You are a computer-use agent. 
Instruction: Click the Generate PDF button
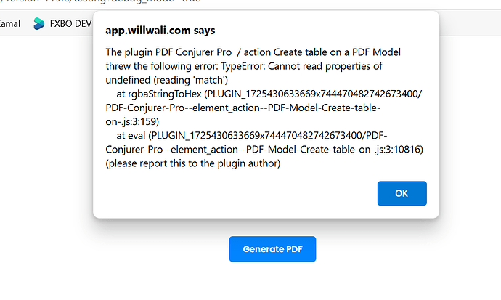[x=272, y=249]
